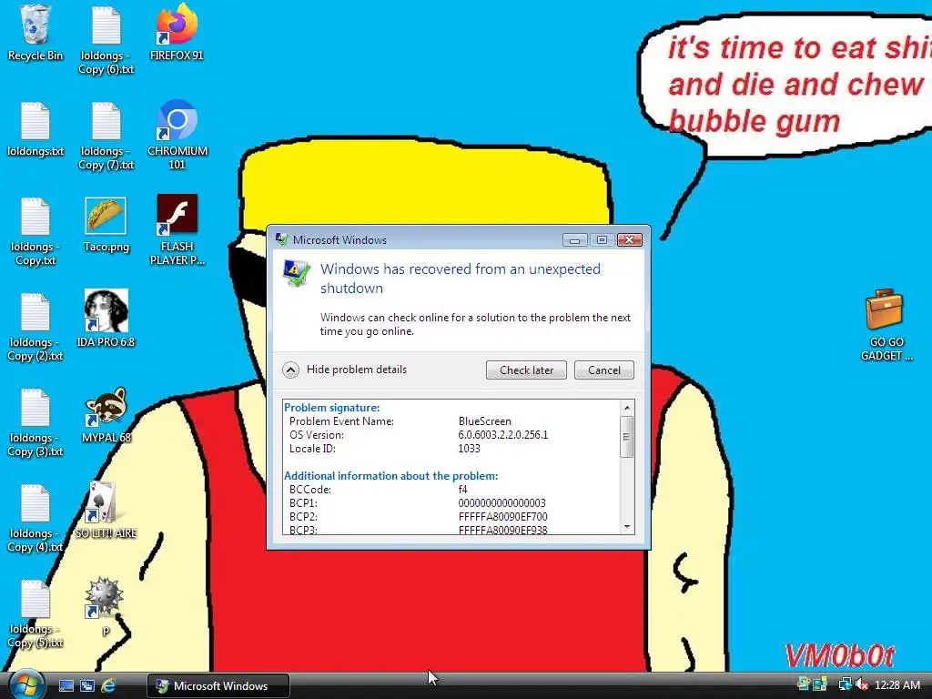
Task: Click Show Desktop in the quick launch
Action: (66, 686)
